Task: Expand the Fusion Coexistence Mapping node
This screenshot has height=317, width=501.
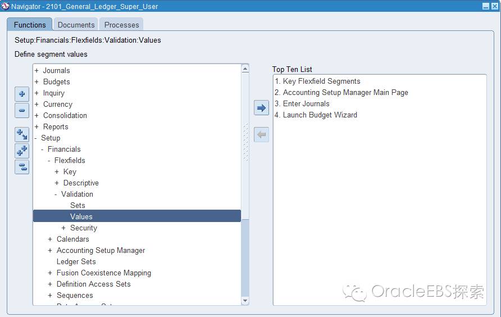Action: click(50, 273)
